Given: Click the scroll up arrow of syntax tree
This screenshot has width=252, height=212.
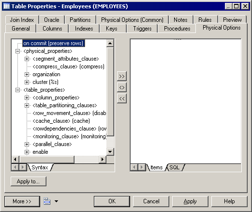Looking at the screenshot, I should tap(110, 43).
